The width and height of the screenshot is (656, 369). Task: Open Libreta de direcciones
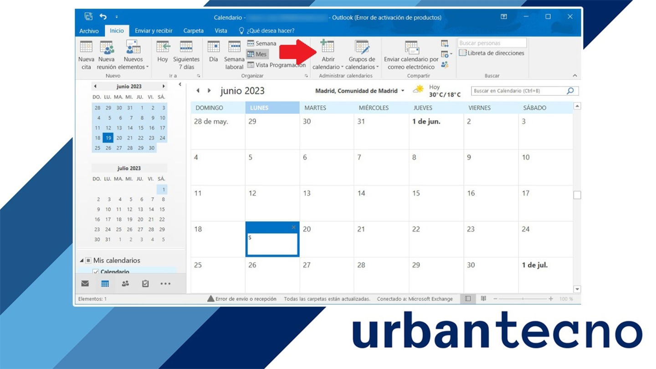click(492, 53)
